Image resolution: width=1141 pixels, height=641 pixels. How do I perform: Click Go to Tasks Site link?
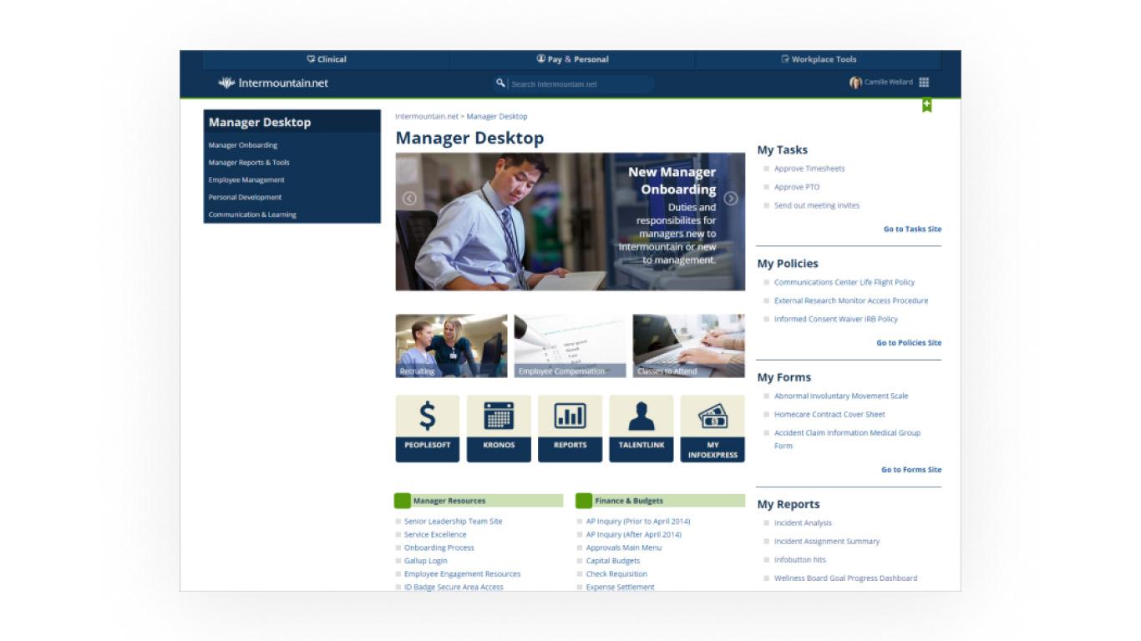coord(912,229)
